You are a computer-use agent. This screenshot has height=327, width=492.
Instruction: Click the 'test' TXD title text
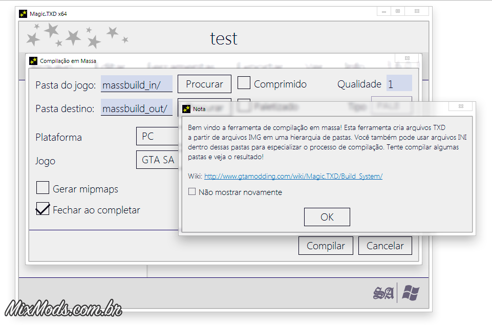[x=223, y=38]
